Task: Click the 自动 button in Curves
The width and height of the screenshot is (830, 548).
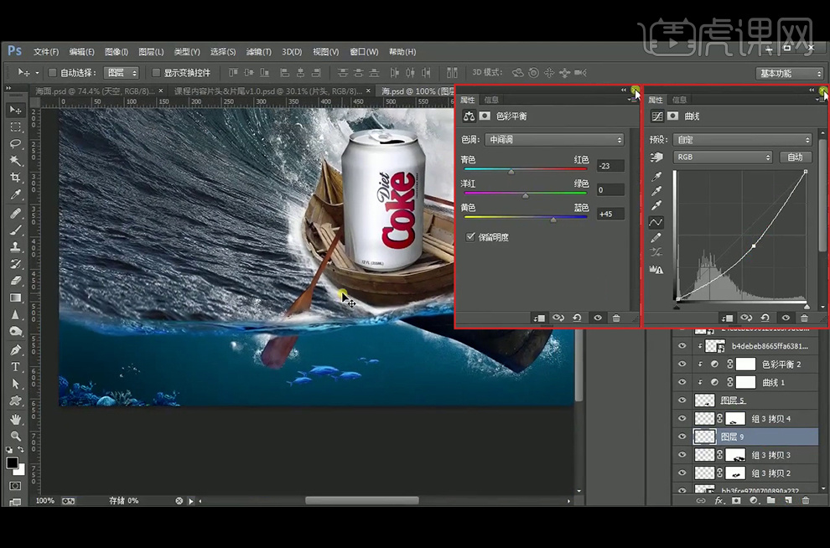Action: [795, 157]
